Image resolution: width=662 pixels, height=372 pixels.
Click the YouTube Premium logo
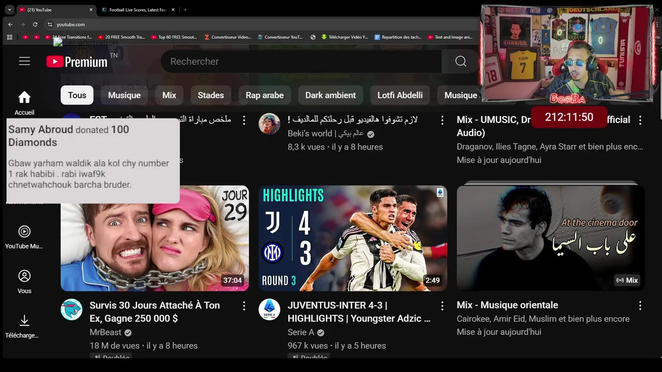pyautogui.click(x=77, y=62)
